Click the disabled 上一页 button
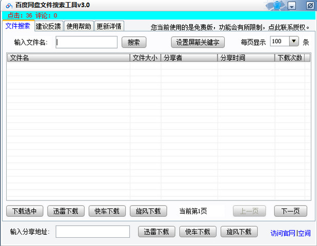The image size is (317, 246). point(249,211)
